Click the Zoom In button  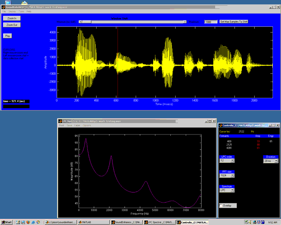pos(11,18)
